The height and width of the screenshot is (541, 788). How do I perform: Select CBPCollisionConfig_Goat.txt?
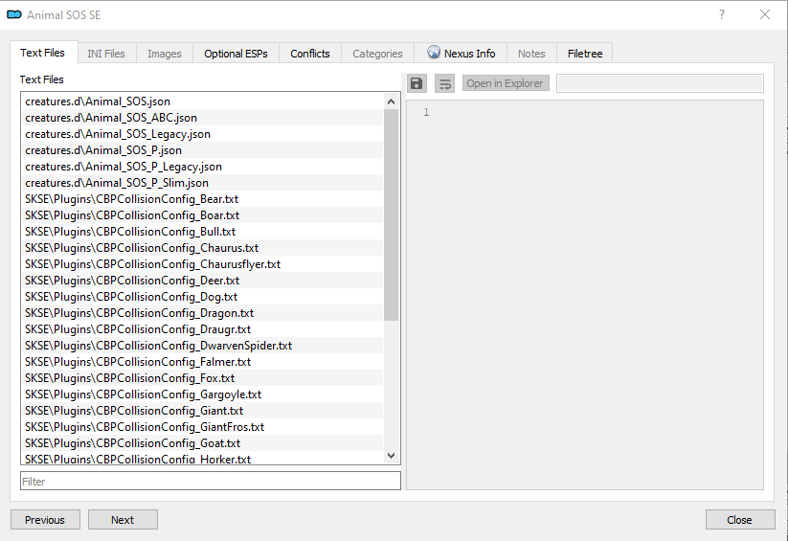point(203,443)
